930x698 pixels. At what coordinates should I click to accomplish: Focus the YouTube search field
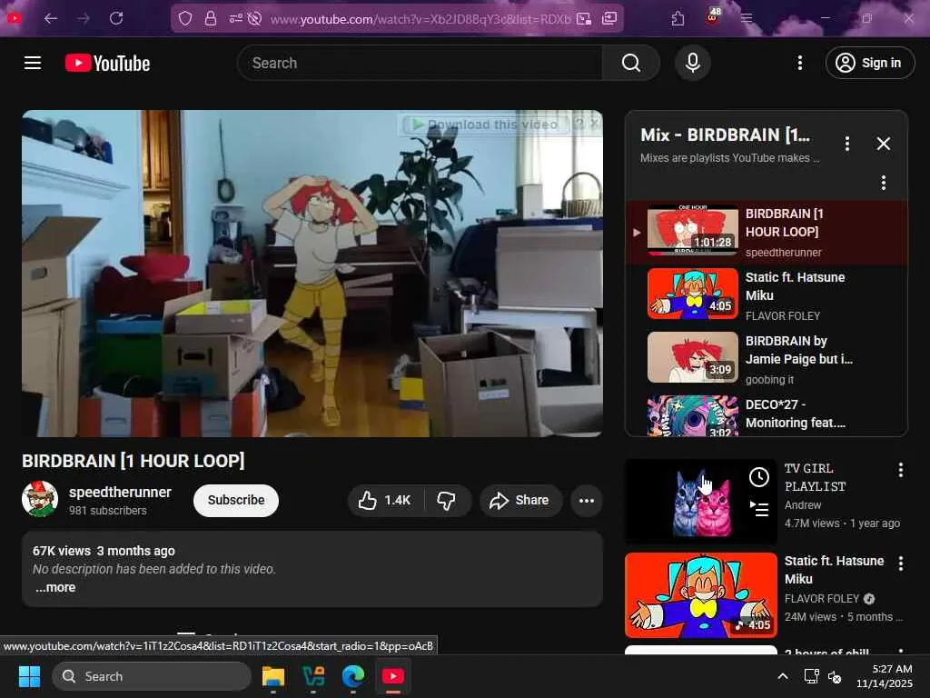pyautogui.click(x=419, y=63)
